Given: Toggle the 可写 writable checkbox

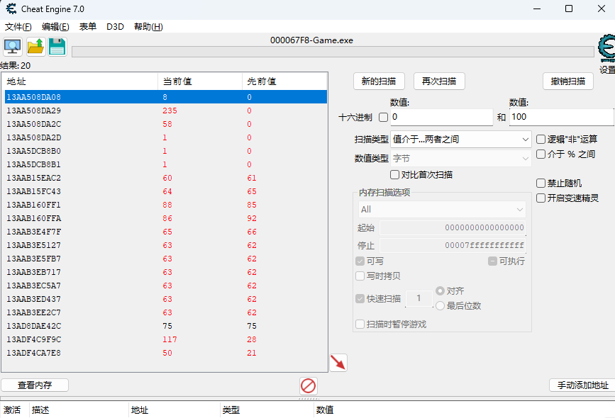Looking at the screenshot, I should tap(360, 261).
